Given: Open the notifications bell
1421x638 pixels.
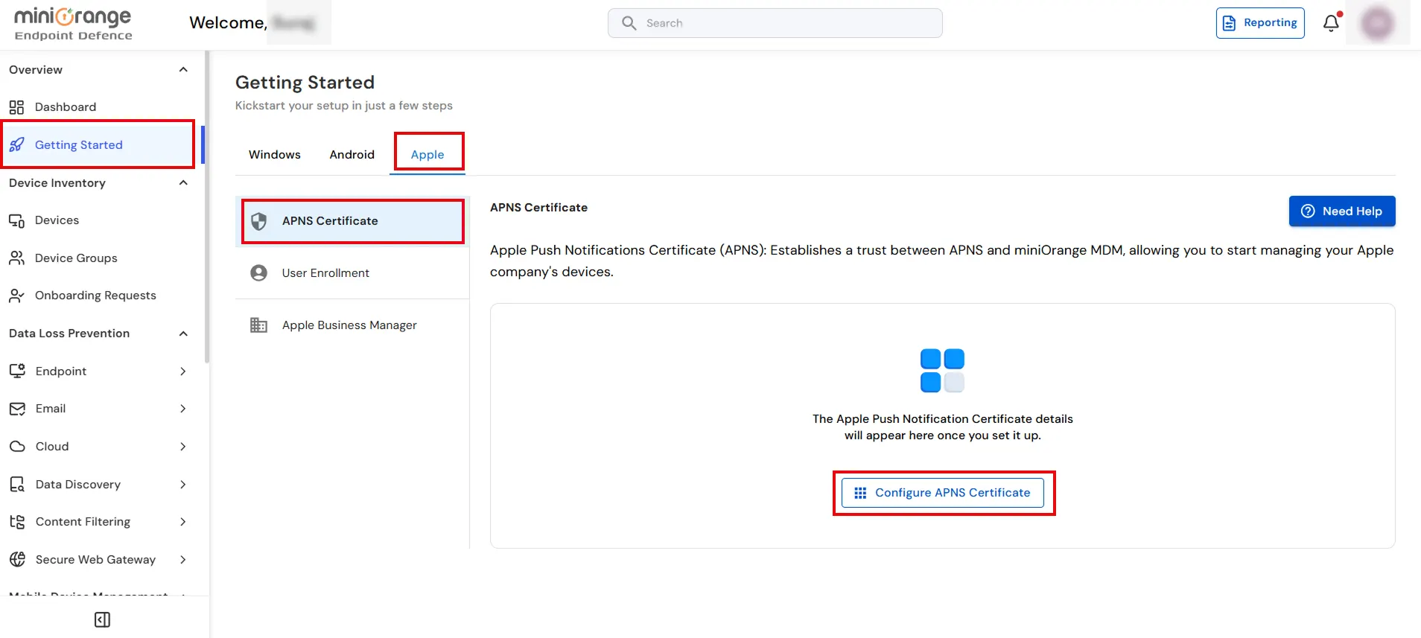Looking at the screenshot, I should [1332, 23].
